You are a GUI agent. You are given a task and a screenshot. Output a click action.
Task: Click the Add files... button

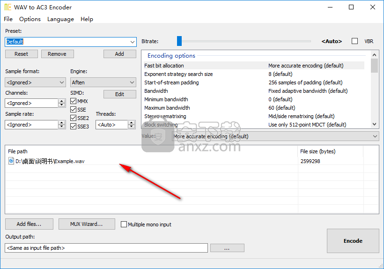pyautogui.click(x=29, y=224)
